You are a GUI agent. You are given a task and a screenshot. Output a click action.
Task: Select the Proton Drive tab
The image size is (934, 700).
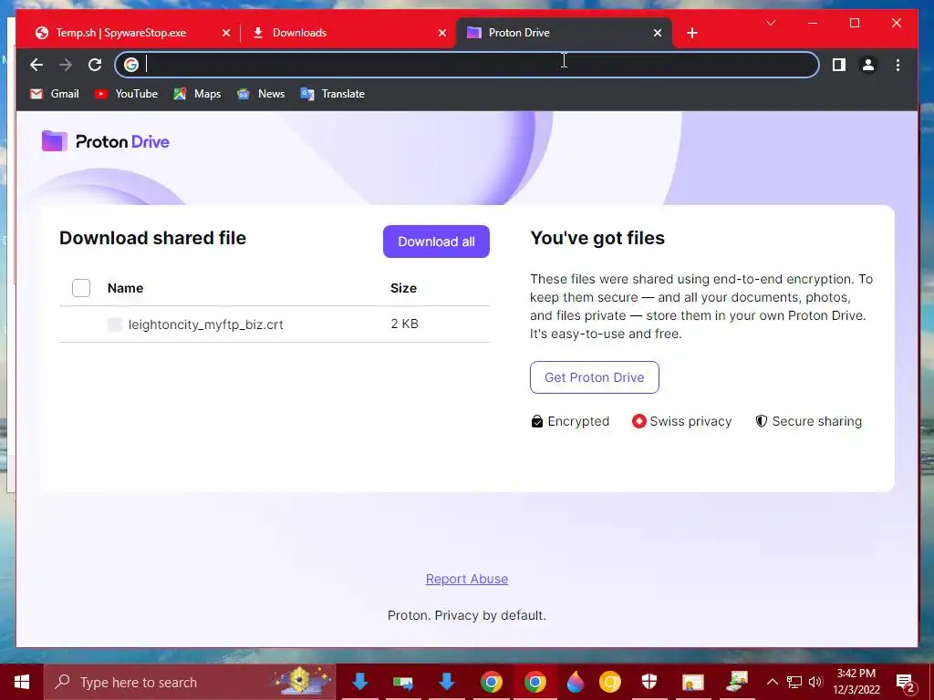point(564,33)
